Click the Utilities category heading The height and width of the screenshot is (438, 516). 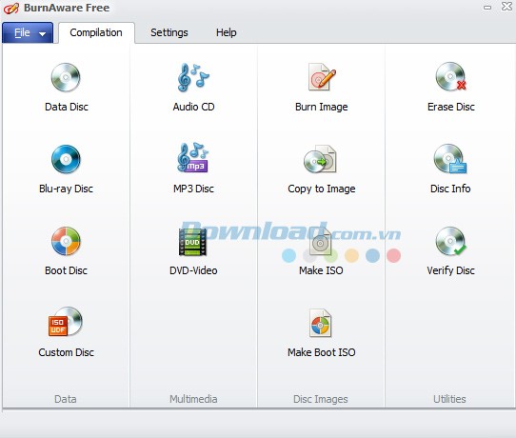click(x=449, y=399)
